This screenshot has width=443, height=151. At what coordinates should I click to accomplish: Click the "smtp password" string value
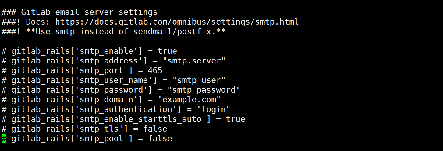point(204,90)
